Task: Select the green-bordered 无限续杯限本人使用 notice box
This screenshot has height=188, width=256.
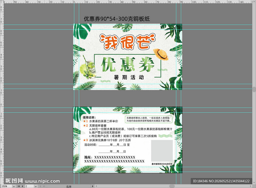Action: [x=148, y=119]
